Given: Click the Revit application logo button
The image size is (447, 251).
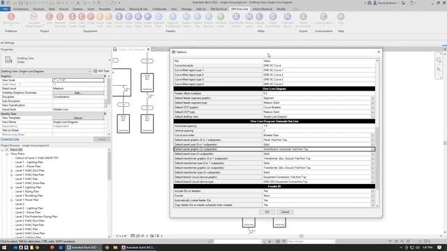Looking at the screenshot, I should [3, 3].
